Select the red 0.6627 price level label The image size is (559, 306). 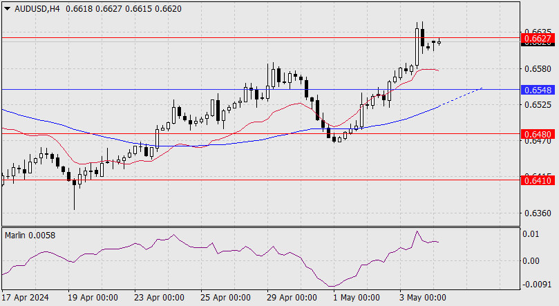click(x=538, y=38)
